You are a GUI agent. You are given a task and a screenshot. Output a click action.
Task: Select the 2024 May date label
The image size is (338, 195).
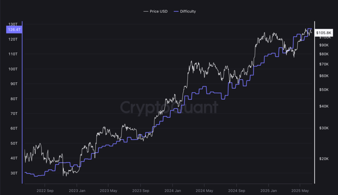(204, 191)
